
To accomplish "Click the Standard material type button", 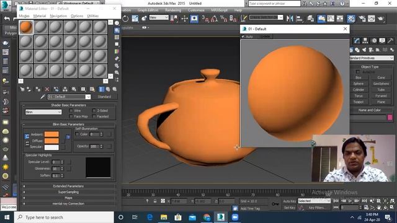I will (104, 97).
